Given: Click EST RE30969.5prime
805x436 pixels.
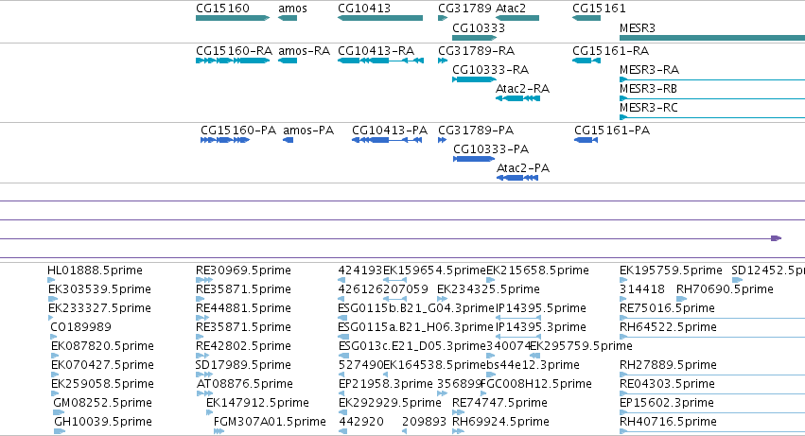Looking at the screenshot, I should pyautogui.click(x=243, y=270).
